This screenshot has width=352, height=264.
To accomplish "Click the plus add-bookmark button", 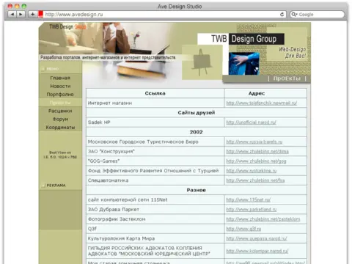I will pyautogui.click(x=32, y=15).
